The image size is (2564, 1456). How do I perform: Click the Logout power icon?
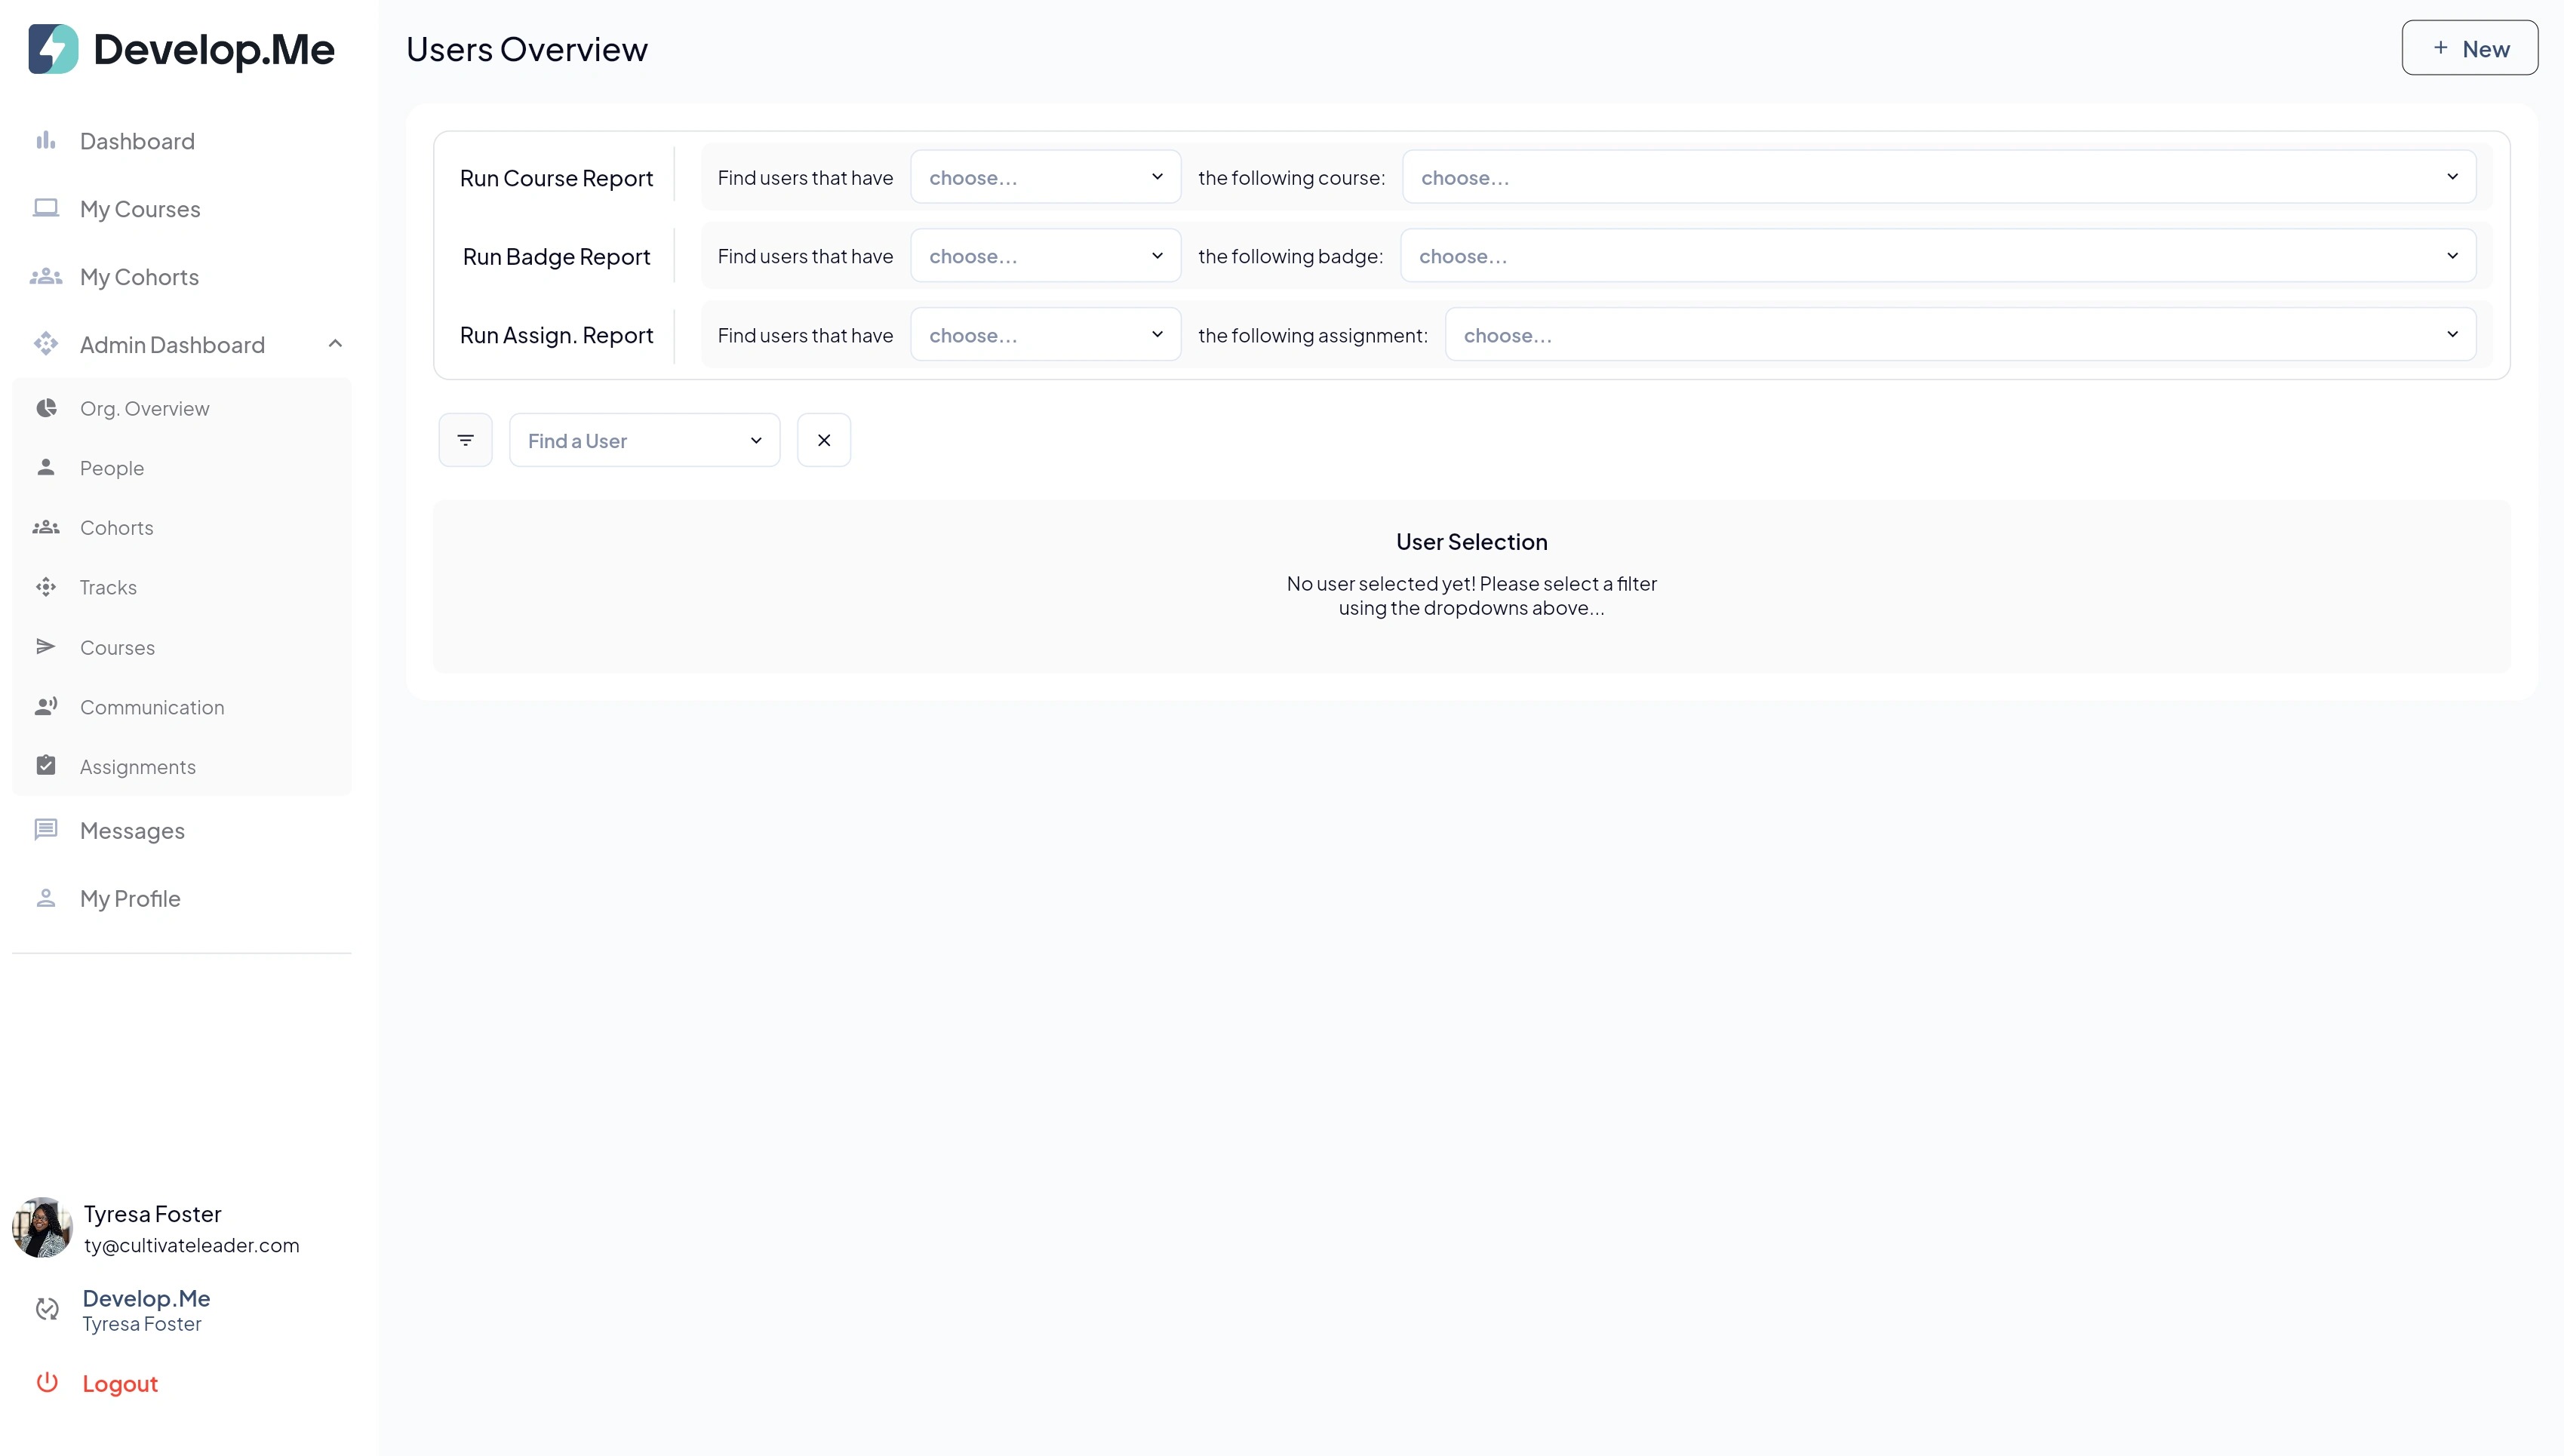[x=47, y=1382]
